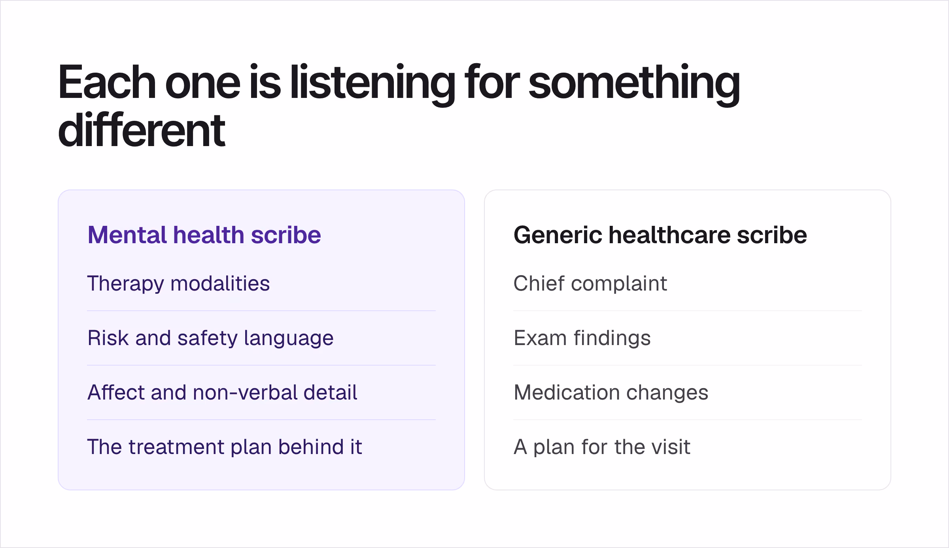Click the words 'Each one' in the heading
This screenshot has width=949, height=548.
[x=149, y=82]
